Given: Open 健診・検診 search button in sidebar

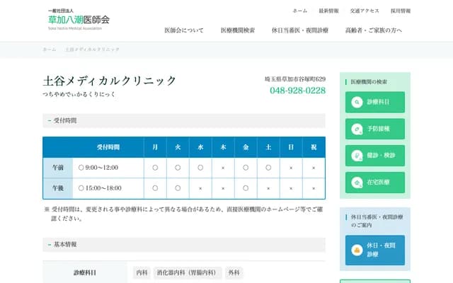Looking at the screenshot, I should tap(375, 156).
